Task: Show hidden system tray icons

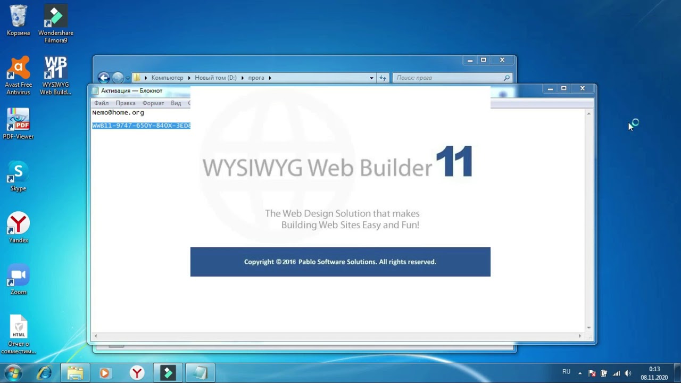Action: coord(580,373)
